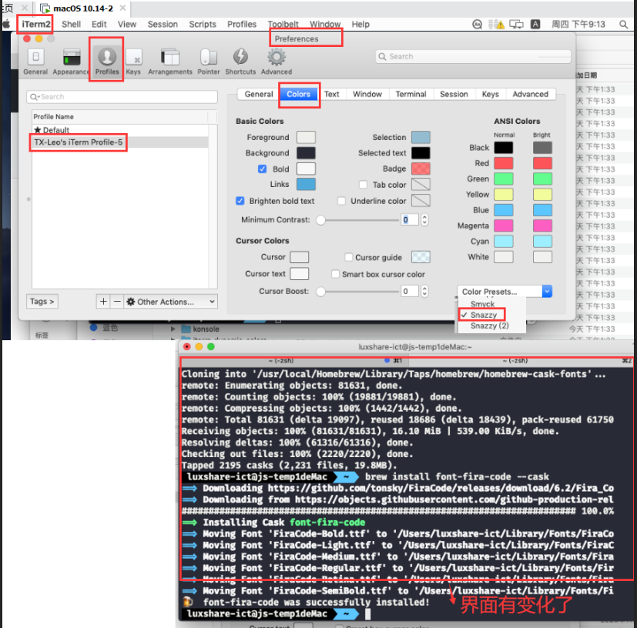Select the Snazzy (2) color preset
The height and width of the screenshot is (628, 637).
coord(489,326)
